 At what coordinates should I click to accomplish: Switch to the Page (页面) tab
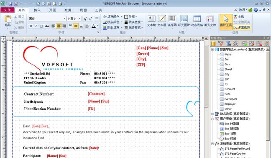click(x=53, y=10)
